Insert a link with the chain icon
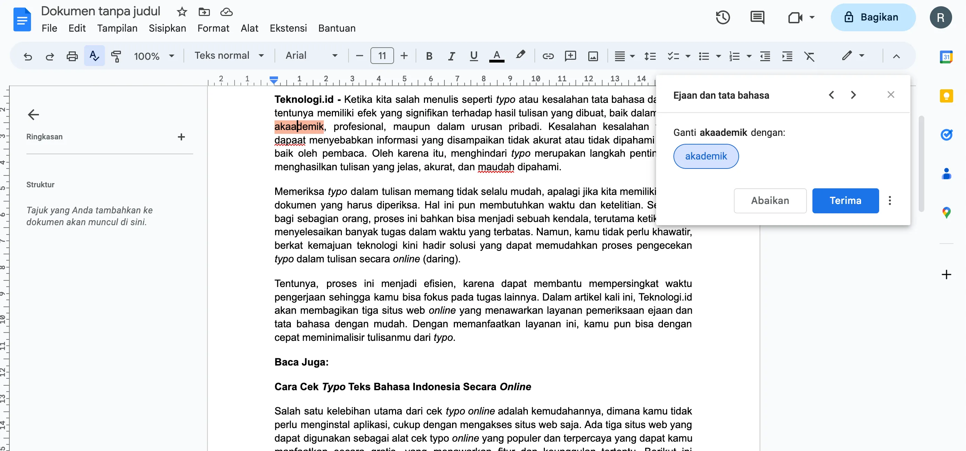 [548, 56]
